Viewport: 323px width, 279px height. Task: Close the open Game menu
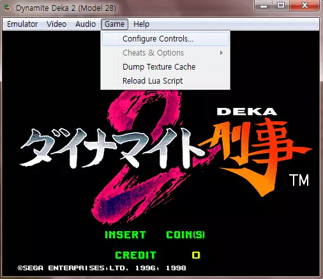click(x=114, y=24)
